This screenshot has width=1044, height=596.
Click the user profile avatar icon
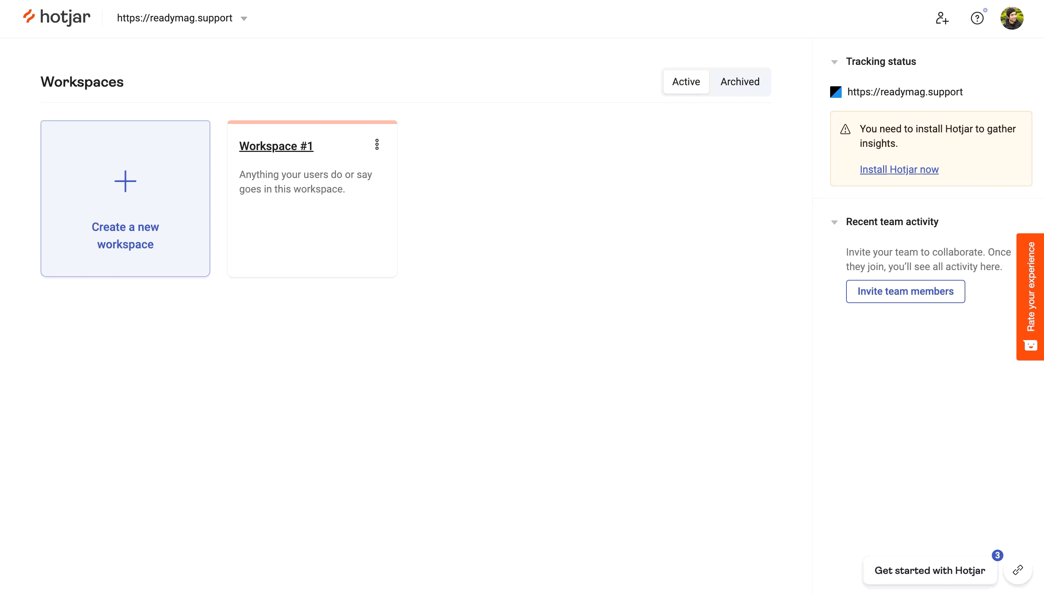coord(1012,18)
